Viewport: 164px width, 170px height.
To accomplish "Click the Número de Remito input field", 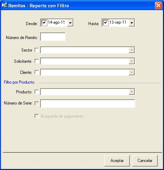I will coord(53,37).
